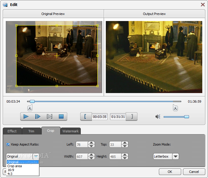This screenshot has height=178, width=208.
Task: Click the Output Preview video image
Action: (x=154, y=57)
